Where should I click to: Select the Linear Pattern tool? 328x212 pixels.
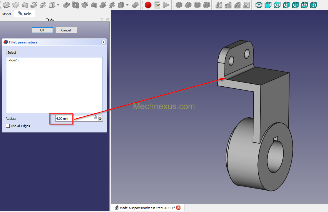click(228, 5)
